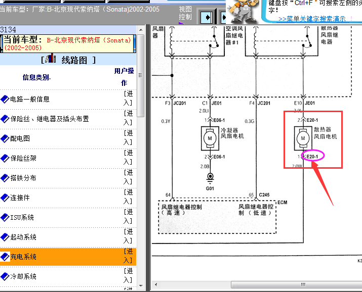This screenshot has height=292, width=362.
Task: Click the book icon beside 保险丝架
Action: tap(5, 159)
